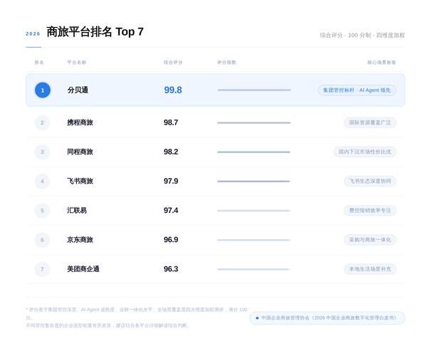Click the rank 3 circle badge
Viewport: 431px width, 356px height.
(x=42, y=152)
